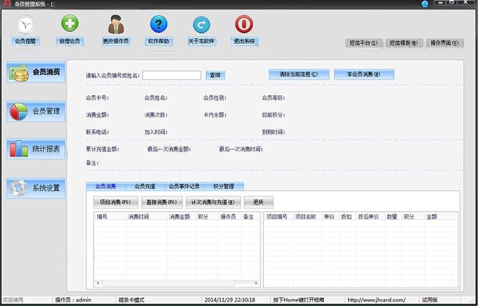Click 单价 column header
479x306 pixels.
click(x=330, y=217)
